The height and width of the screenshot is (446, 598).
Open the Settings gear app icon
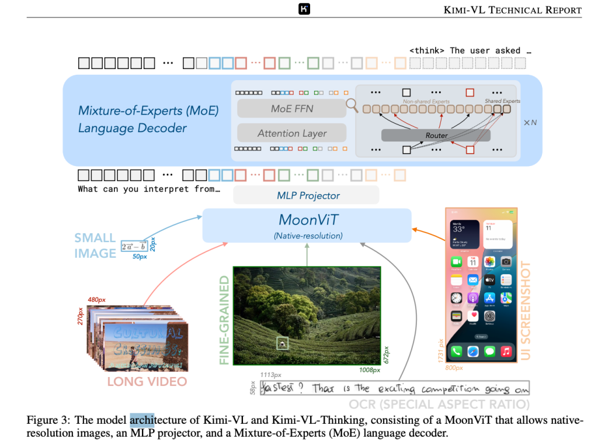click(x=489, y=316)
